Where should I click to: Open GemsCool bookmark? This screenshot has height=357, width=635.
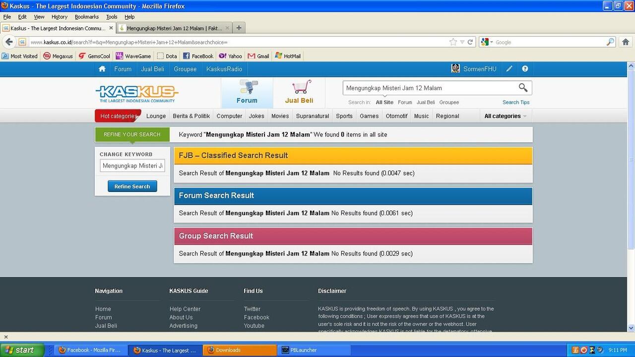click(x=94, y=56)
